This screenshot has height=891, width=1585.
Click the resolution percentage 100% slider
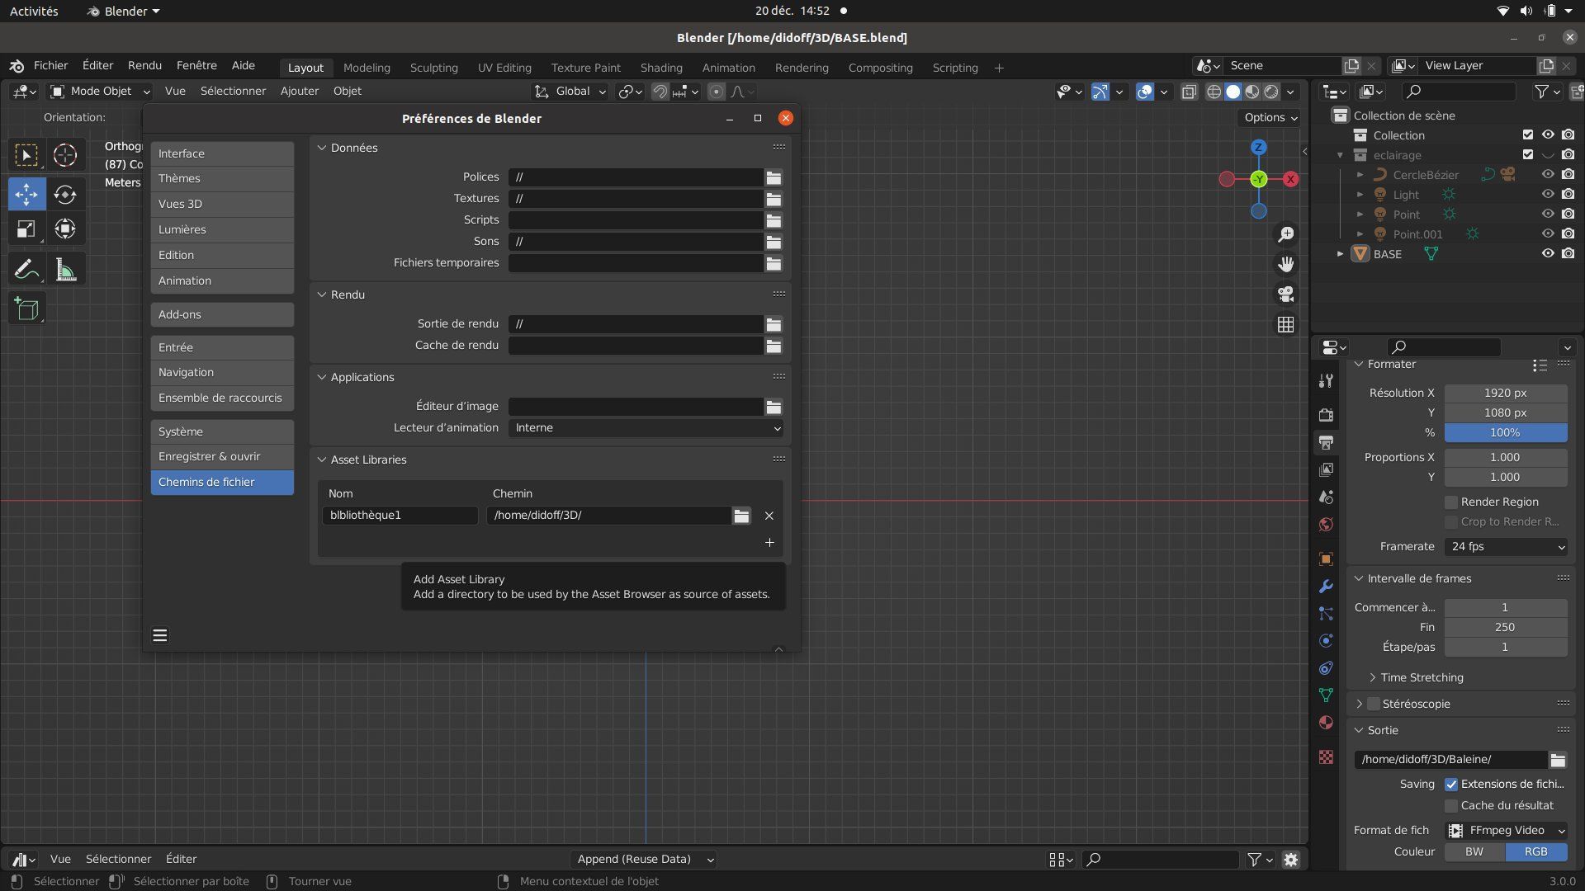(x=1506, y=433)
